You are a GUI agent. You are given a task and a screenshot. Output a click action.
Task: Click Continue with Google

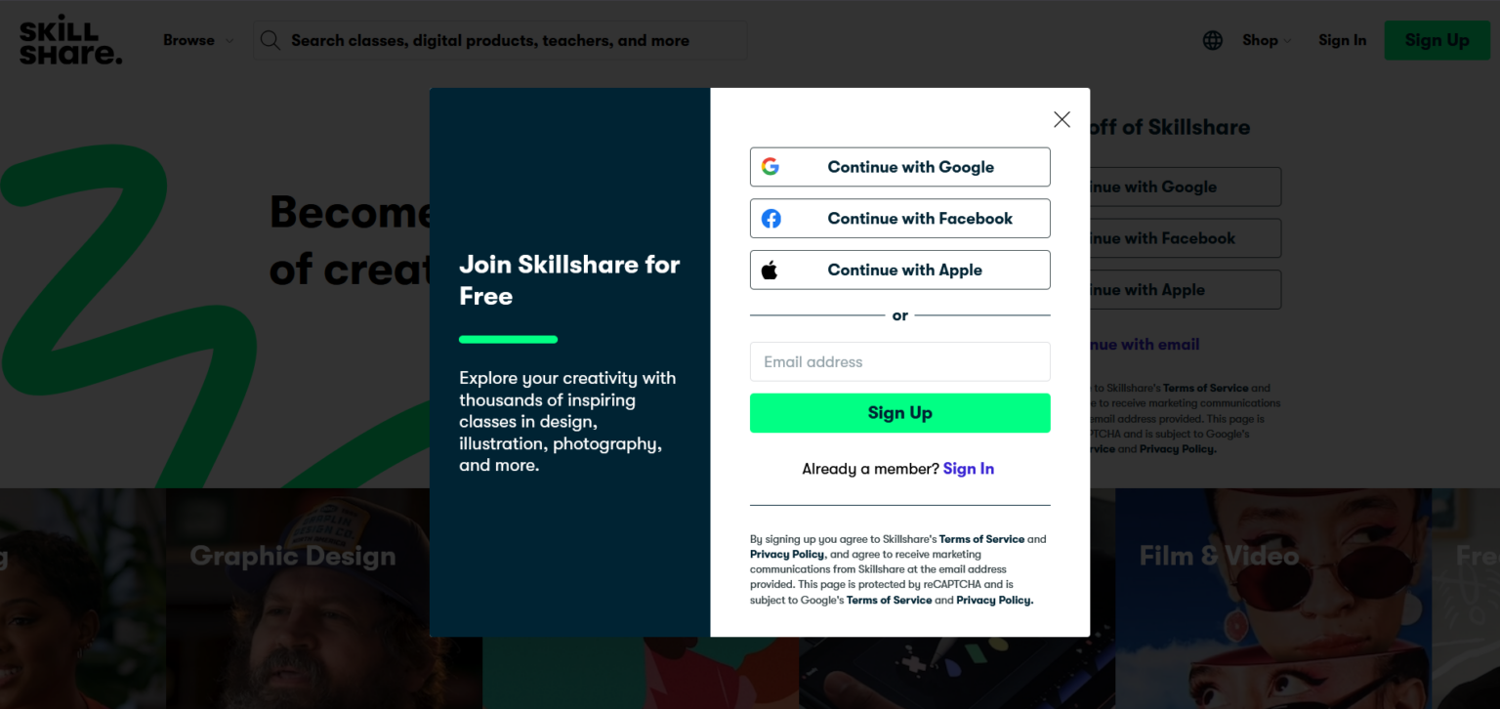click(899, 166)
